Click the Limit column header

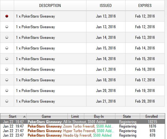pos(75,116)
